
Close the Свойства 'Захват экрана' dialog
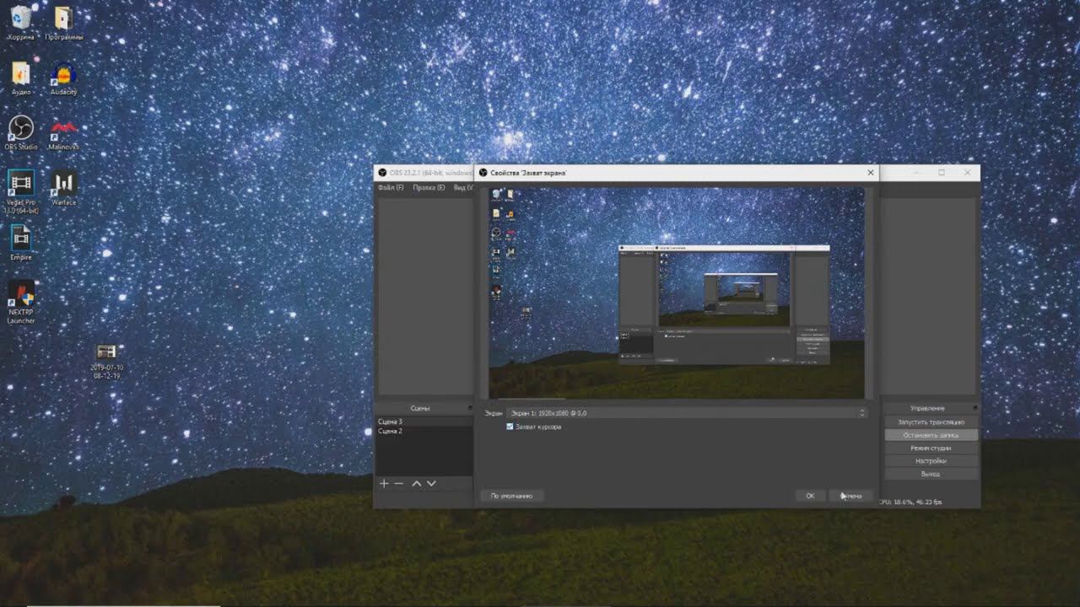pos(871,173)
